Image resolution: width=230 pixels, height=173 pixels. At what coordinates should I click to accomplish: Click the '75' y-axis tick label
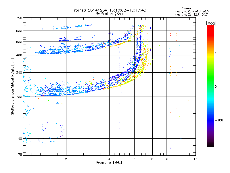coord(20,155)
